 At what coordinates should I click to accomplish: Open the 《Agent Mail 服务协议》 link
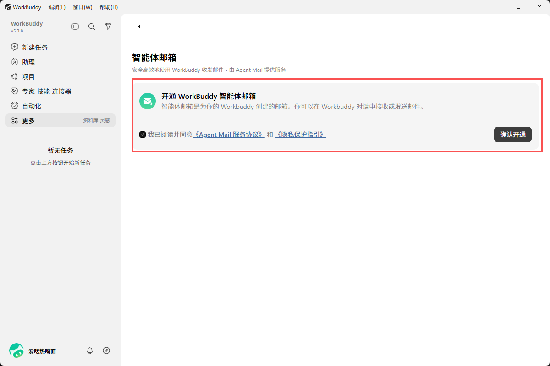tap(228, 135)
